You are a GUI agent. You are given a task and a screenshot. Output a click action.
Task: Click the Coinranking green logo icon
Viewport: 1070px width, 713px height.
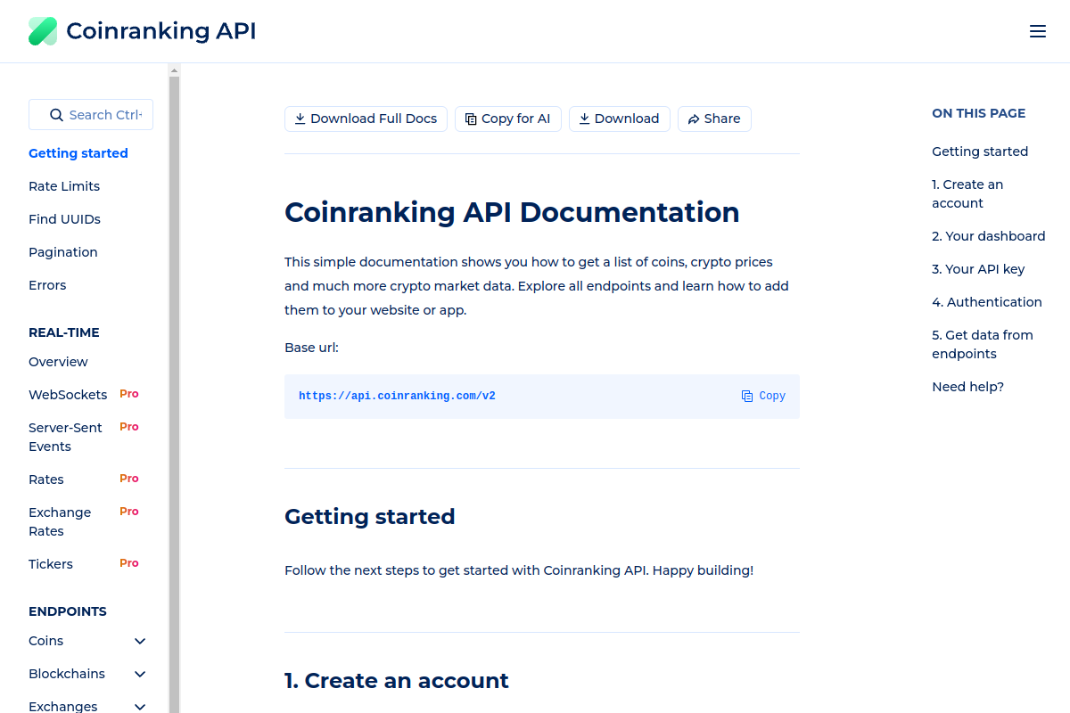tap(43, 31)
